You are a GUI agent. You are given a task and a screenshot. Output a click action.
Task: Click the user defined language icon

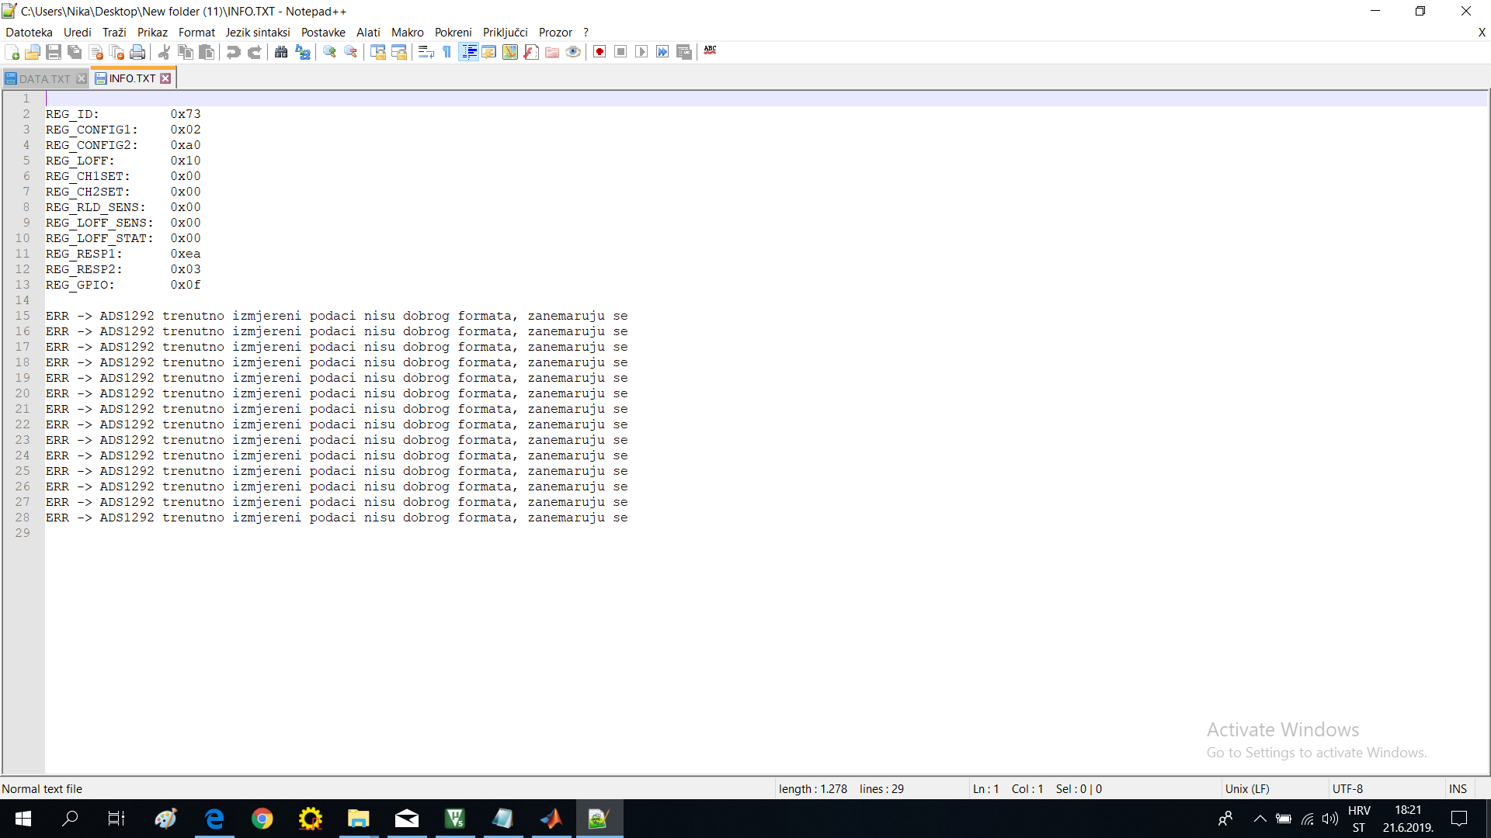489,52
